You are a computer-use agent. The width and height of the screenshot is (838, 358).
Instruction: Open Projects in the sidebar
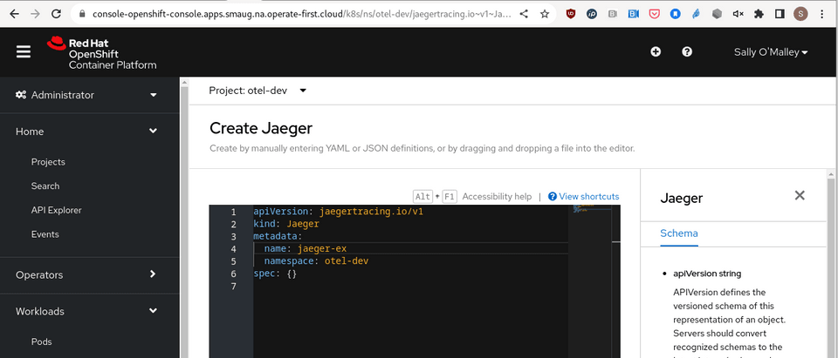click(48, 162)
